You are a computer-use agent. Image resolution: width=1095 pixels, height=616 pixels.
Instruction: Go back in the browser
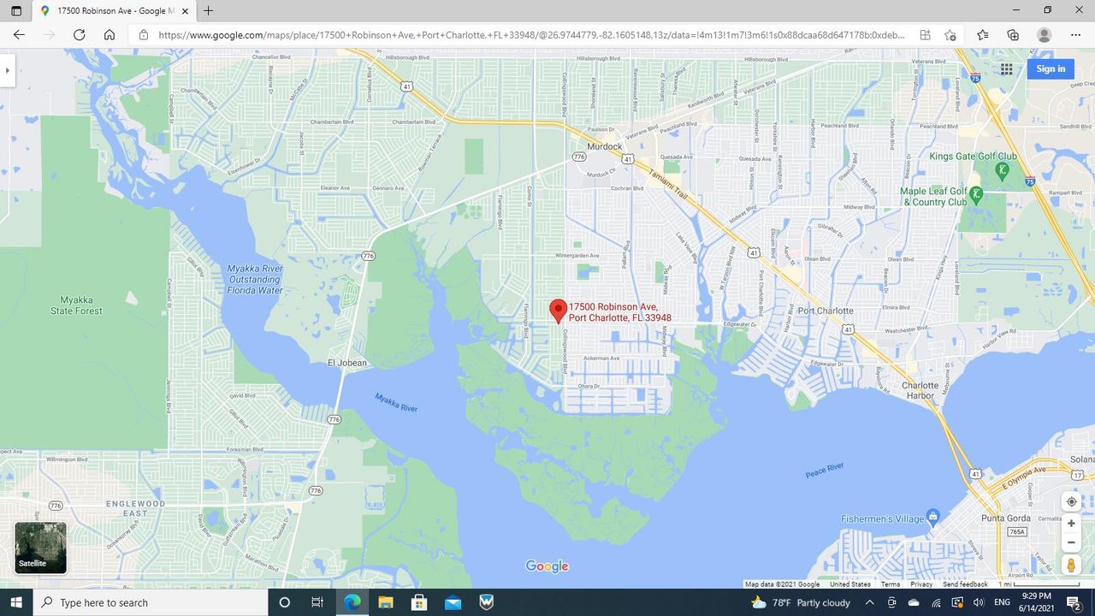(19, 35)
